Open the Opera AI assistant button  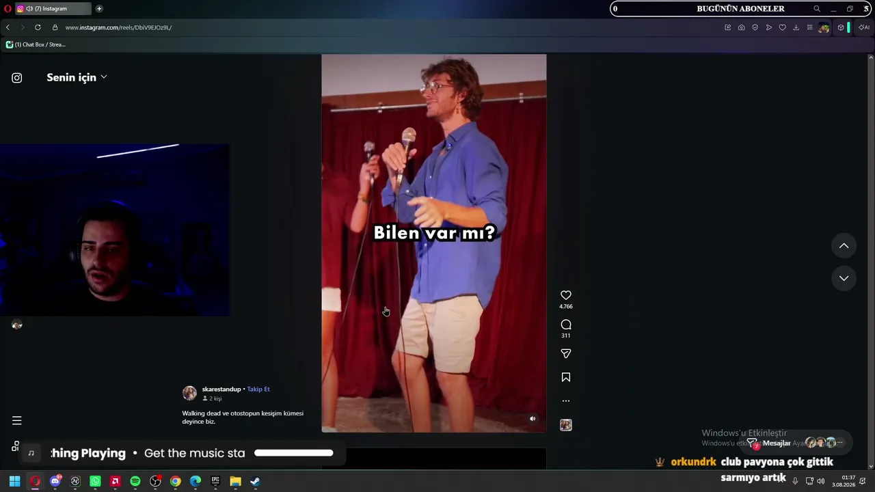[864, 27]
